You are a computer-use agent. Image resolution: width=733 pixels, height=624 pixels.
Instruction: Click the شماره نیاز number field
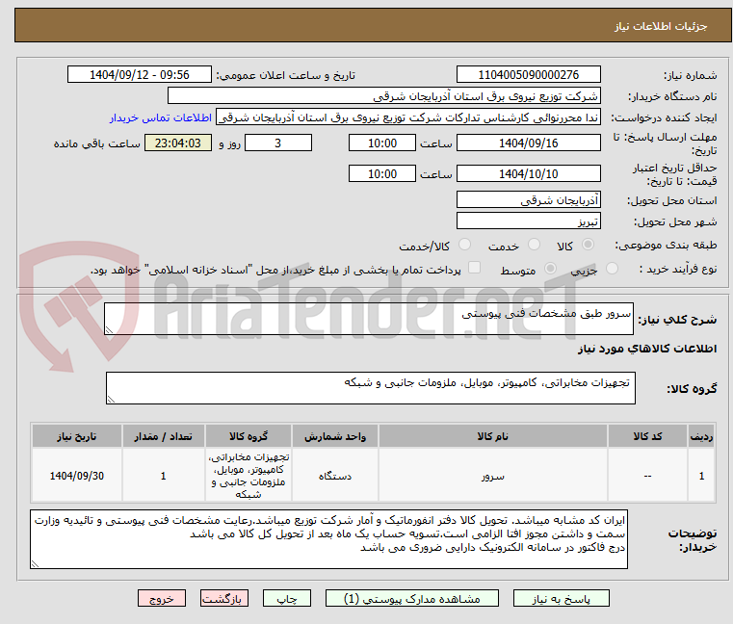[528, 75]
